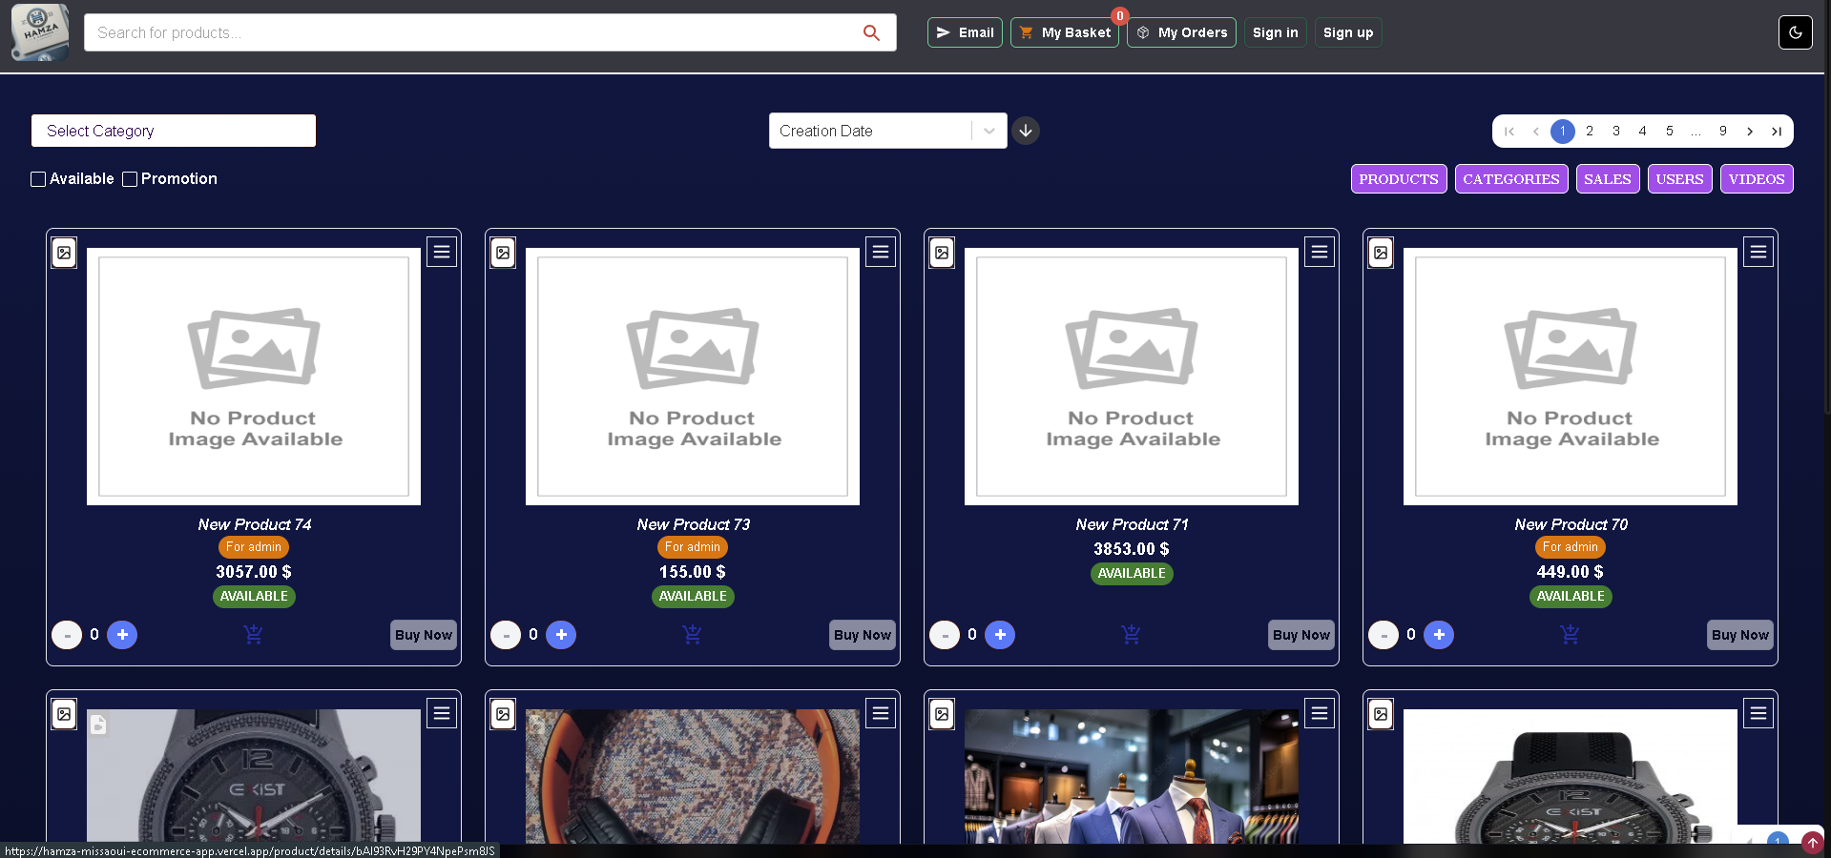Open image icon on New Product 74 card

[x=64, y=253]
